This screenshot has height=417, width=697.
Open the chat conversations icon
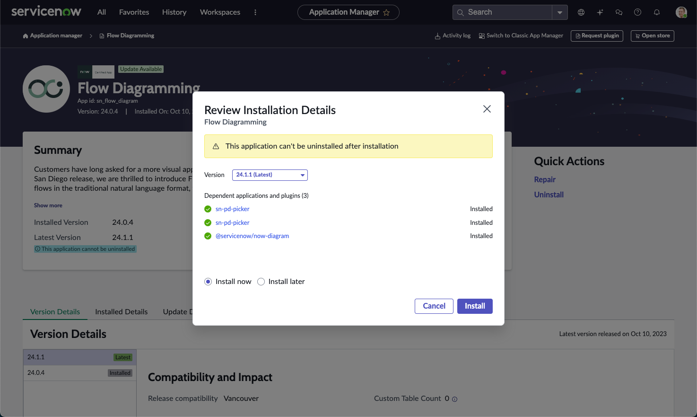click(619, 12)
